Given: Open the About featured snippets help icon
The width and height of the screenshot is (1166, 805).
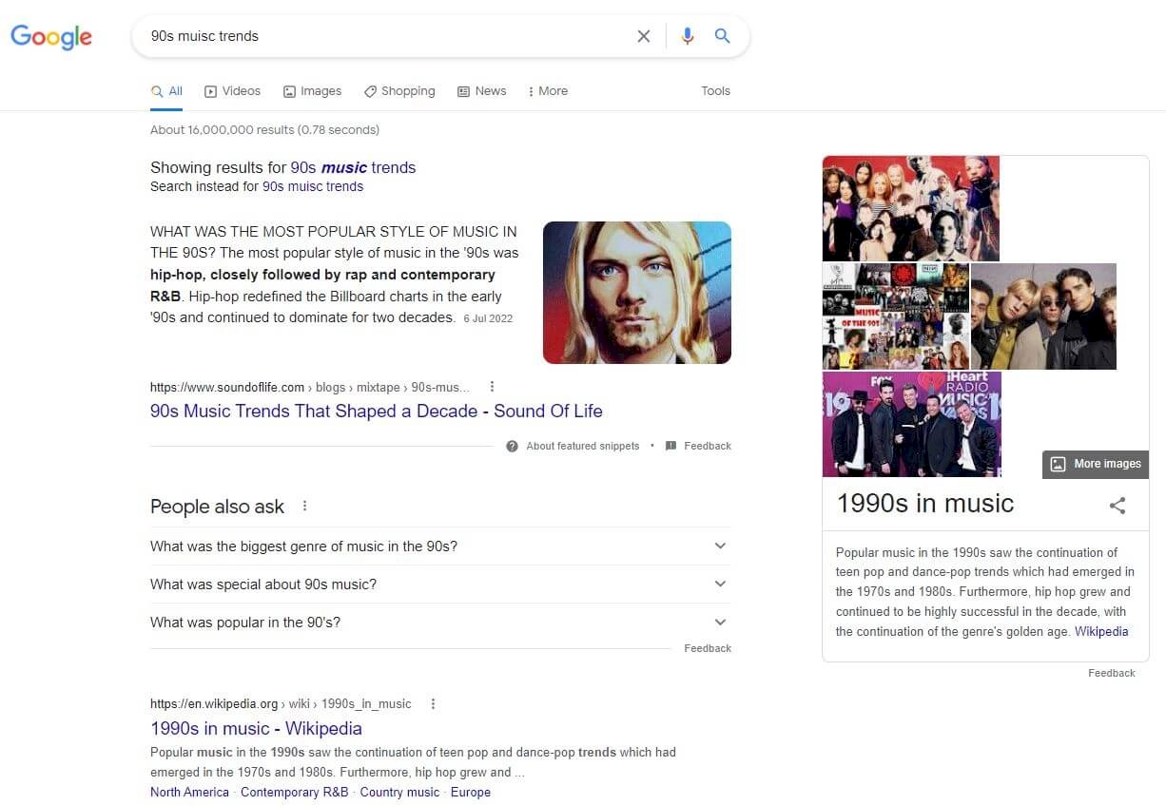Looking at the screenshot, I should click(x=513, y=446).
